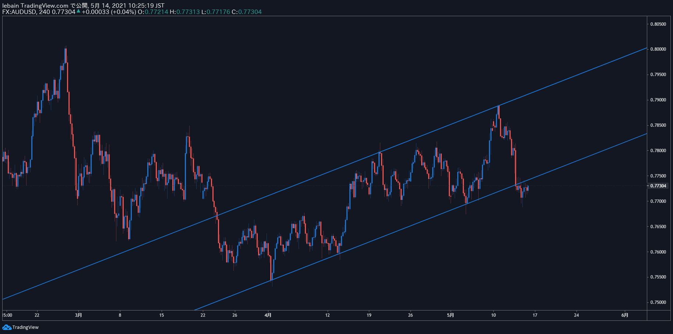Click the TradingView logo icon
Viewport: 673px width, 334px height.
7,327
